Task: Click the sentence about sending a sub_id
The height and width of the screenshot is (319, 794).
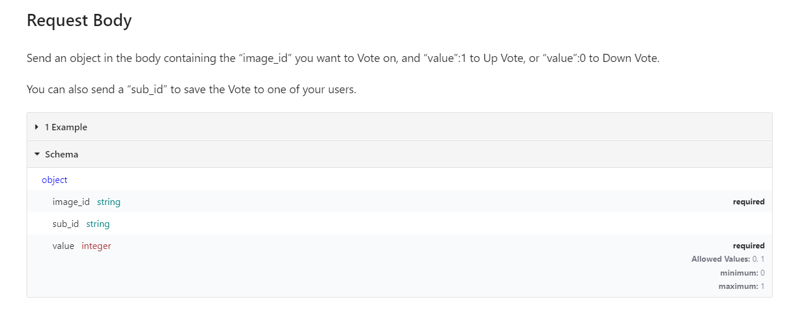Action: 191,90
